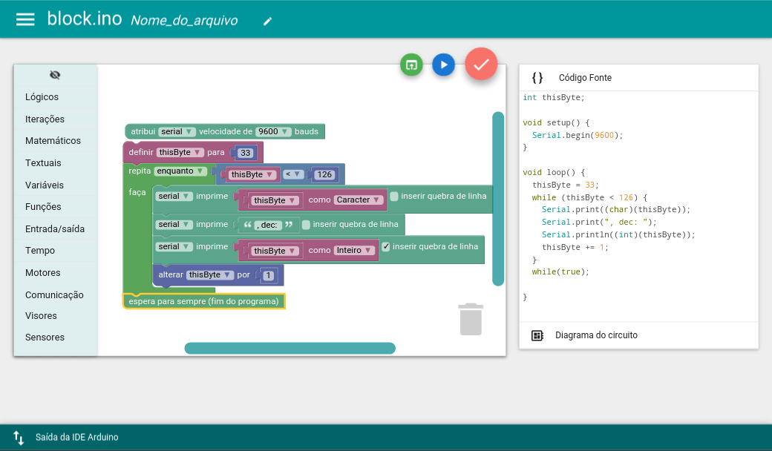Click the red checkmark verify button
Viewport: 772px width, 451px height.
click(481, 65)
